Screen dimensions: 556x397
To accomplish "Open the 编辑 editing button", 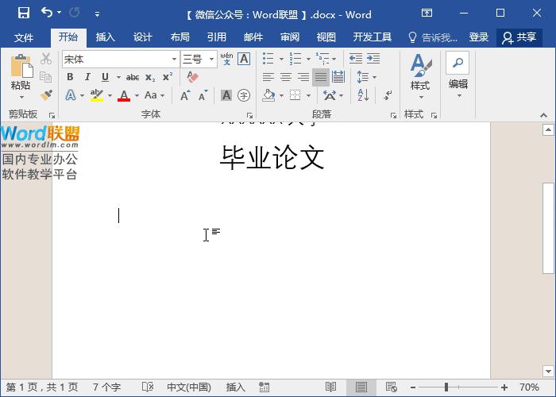I will pyautogui.click(x=458, y=75).
